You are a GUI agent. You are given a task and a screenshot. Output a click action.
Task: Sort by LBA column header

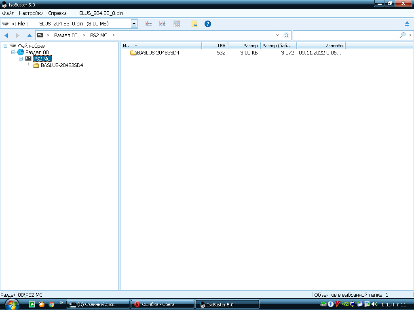215,46
